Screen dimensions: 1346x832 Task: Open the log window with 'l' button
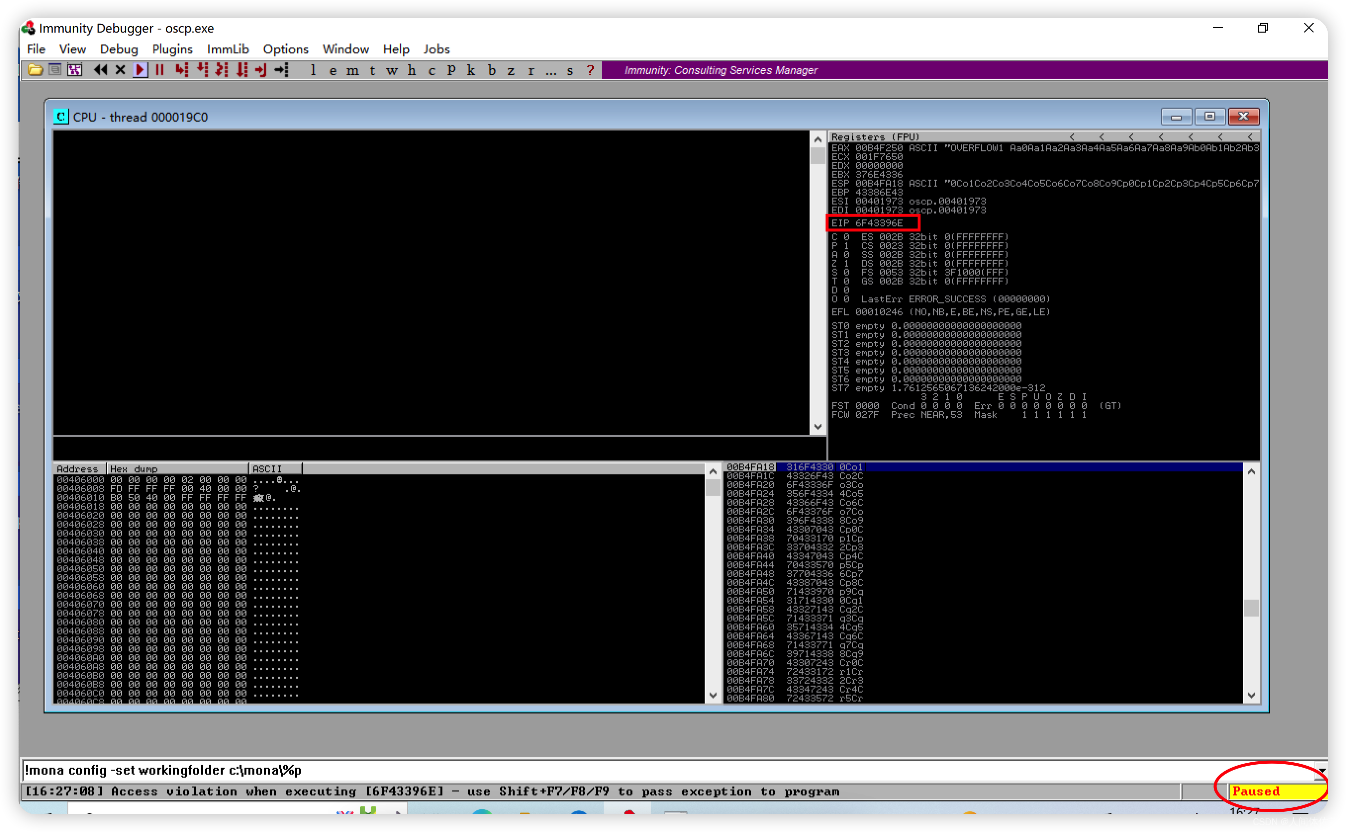[313, 70]
